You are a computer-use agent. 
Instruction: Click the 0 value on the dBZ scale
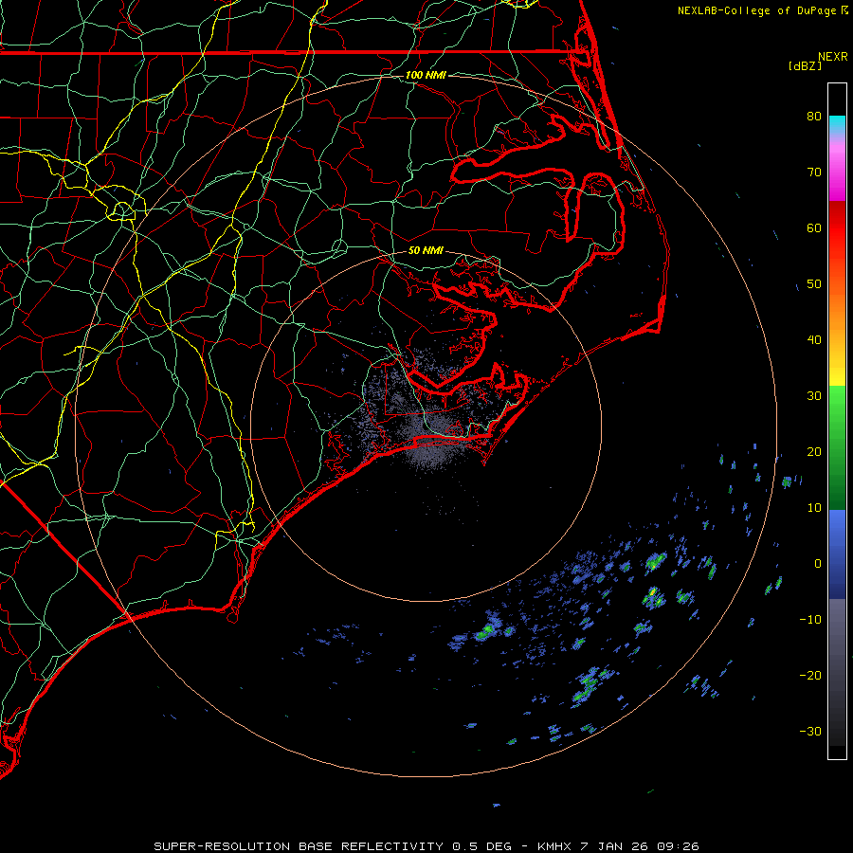[818, 564]
